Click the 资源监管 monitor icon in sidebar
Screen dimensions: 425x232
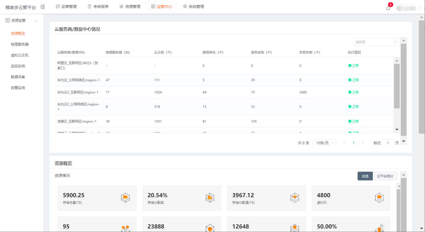tap(8, 20)
